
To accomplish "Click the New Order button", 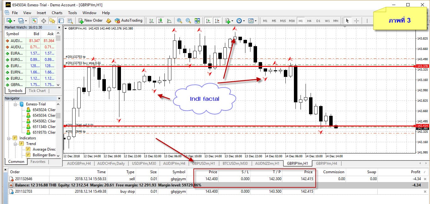I will (x=90, y=21).
